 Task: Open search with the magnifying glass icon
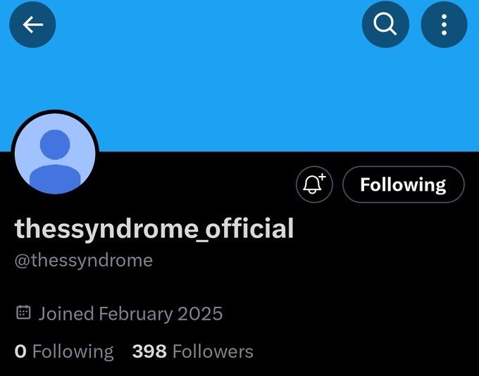[x=385, y=25]
